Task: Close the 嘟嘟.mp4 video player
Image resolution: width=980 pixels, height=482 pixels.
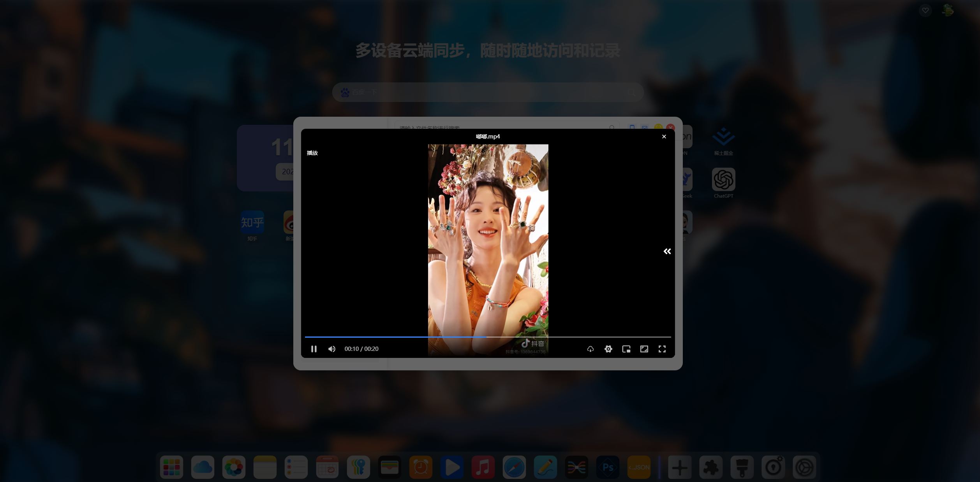Action: pyautogui.click(x=664, y=137)
